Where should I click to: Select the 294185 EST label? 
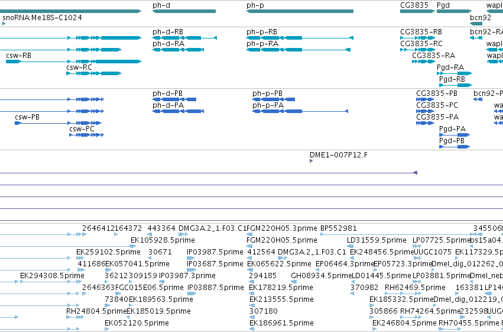262,276
